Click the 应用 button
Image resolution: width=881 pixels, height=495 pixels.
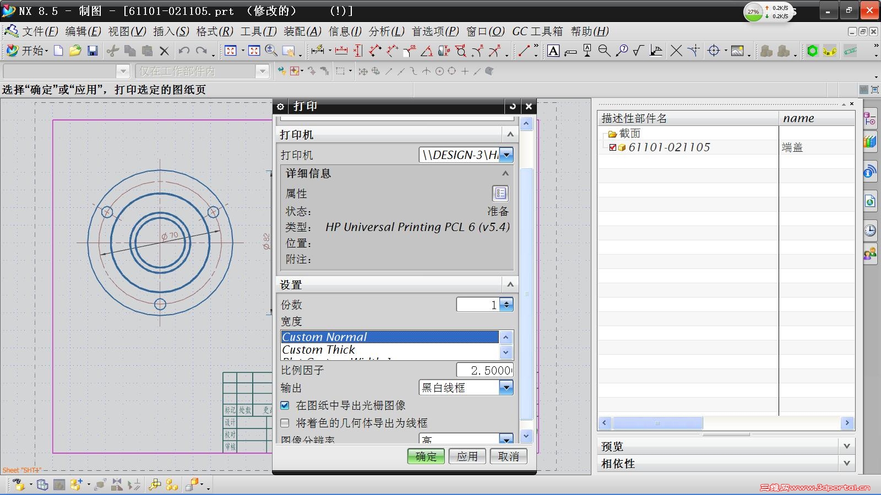coord(467,457)
